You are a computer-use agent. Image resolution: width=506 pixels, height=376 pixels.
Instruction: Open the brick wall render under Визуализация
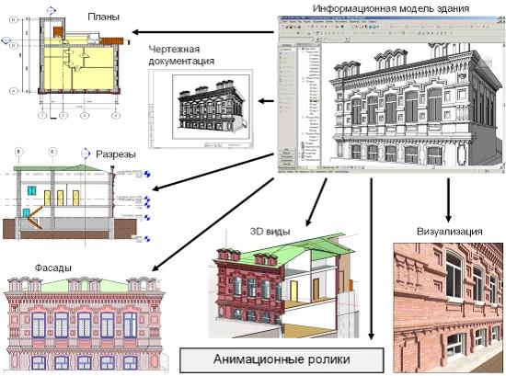pos(448,308)
